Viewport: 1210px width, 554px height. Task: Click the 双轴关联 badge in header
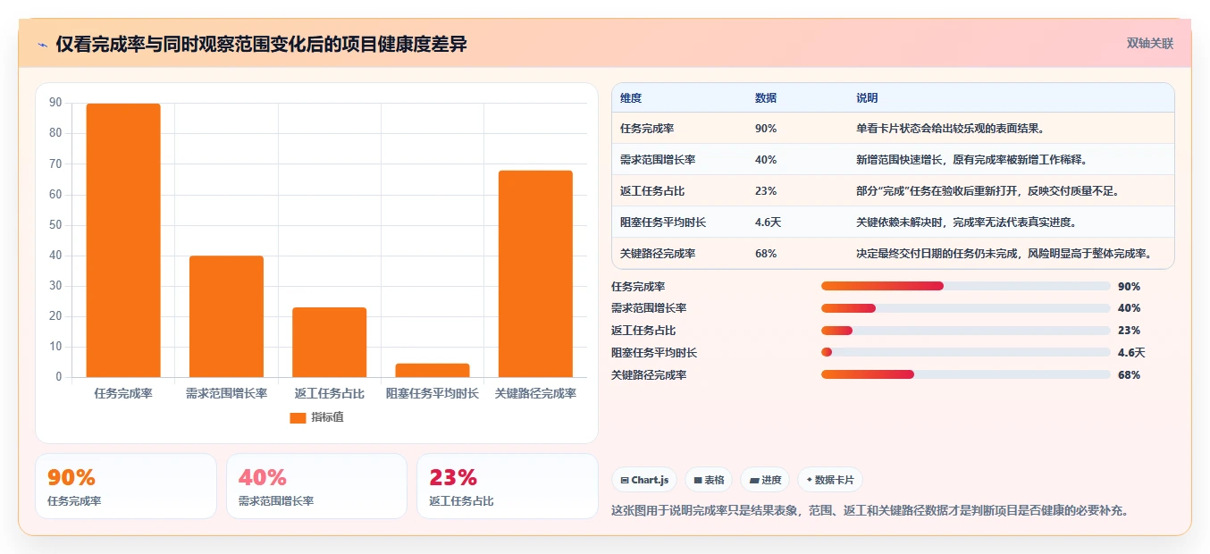pyautogui.click(x=1150, y=43)
